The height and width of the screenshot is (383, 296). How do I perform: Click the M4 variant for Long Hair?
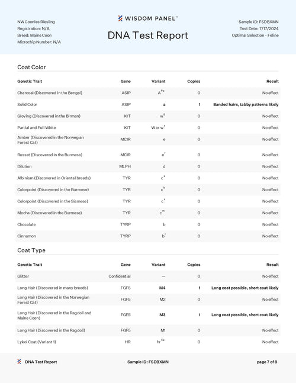pos(162,288)
